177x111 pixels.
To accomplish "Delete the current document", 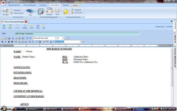I will tap(25, 27).
